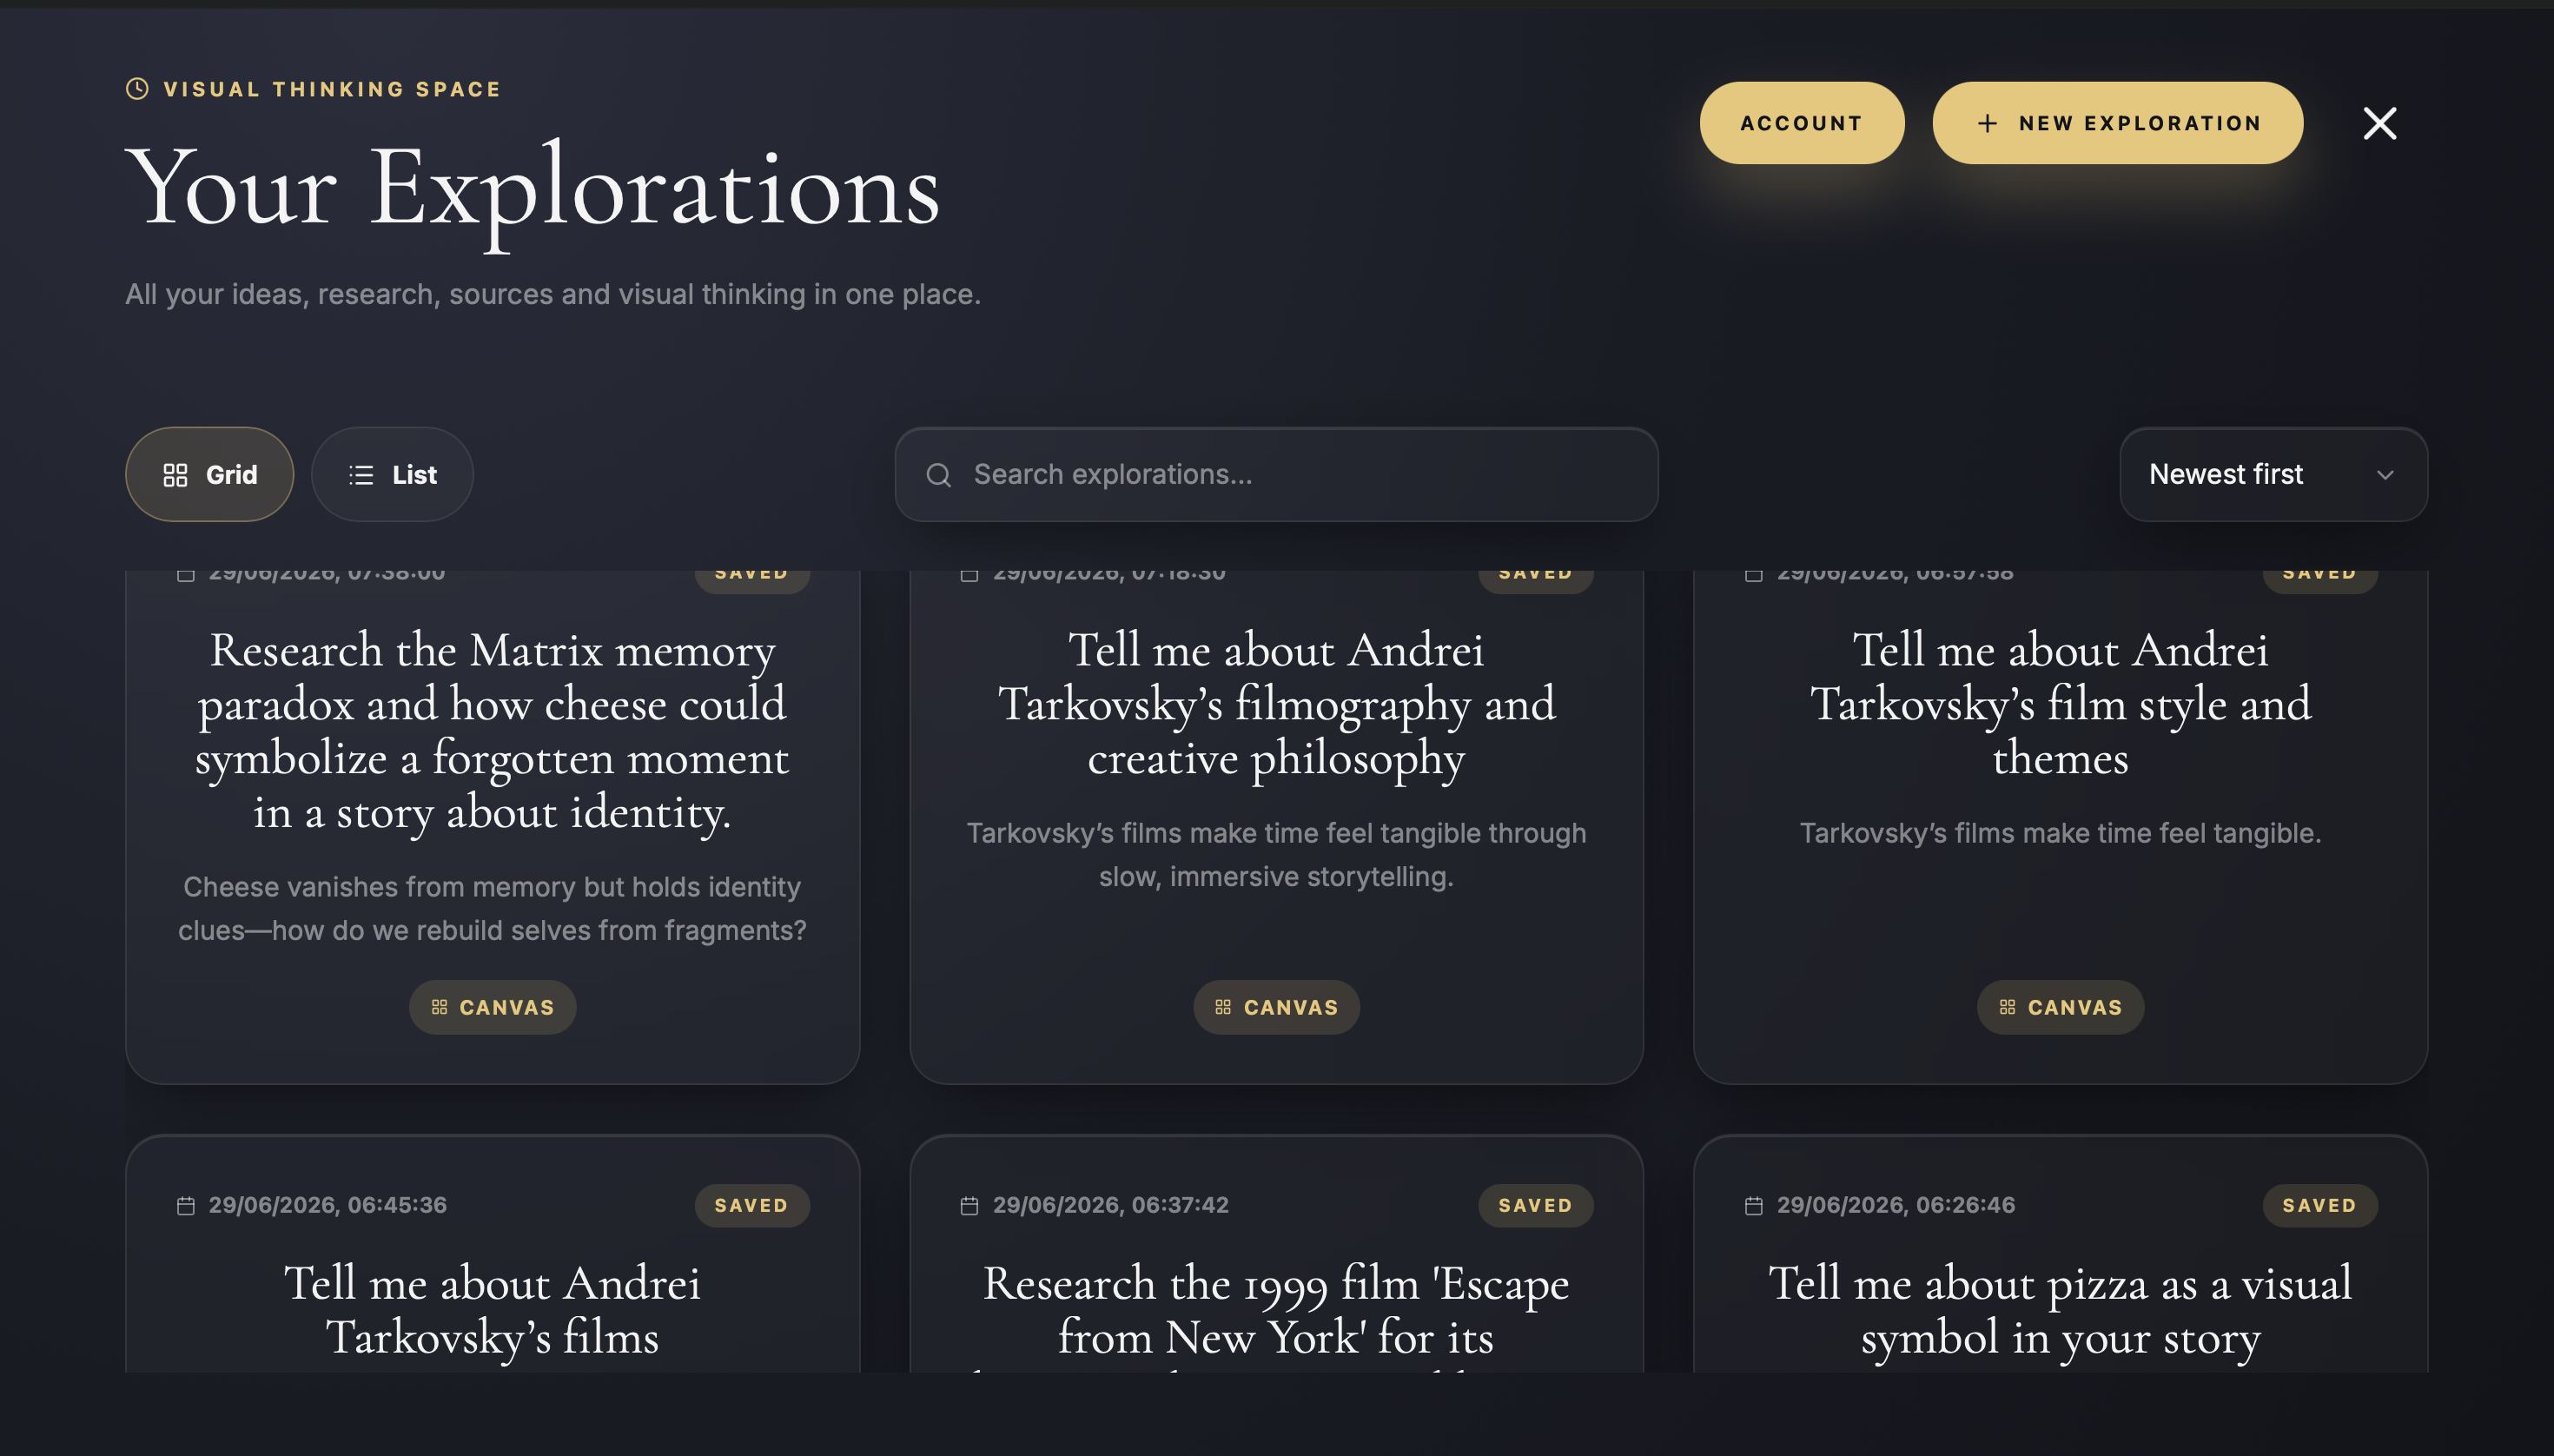Click the grid icon on Grid toggle
The width and height of the screenshot is (2554, 1456).
[175, 475]
